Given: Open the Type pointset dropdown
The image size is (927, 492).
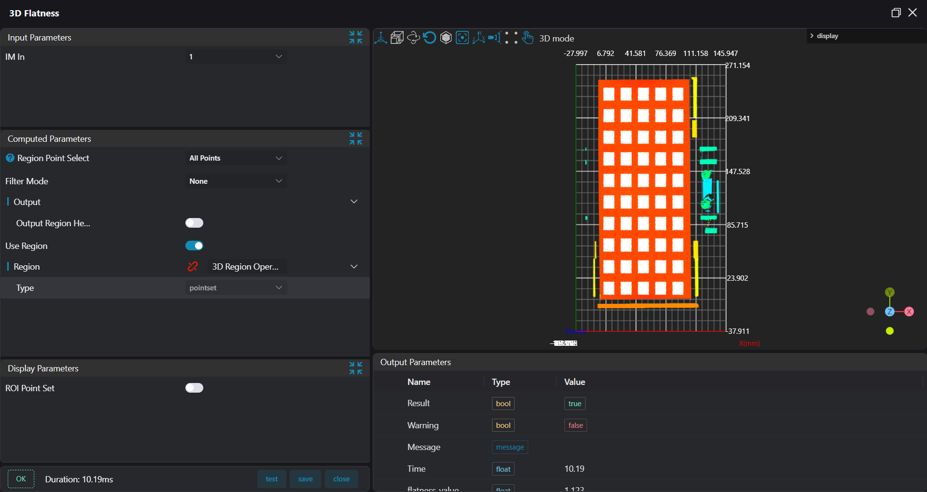Looking at the screenshot, I should 236,288.
